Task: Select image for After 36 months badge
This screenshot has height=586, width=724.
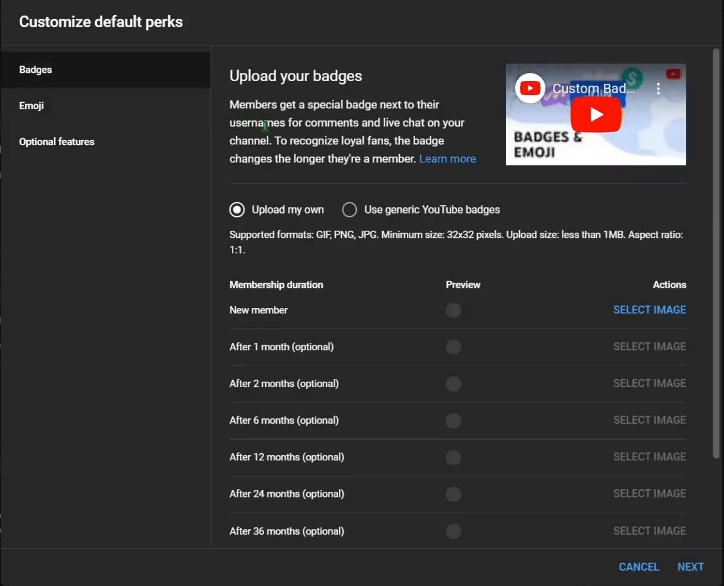Action: pyautogui.click(x=649, y=531)
